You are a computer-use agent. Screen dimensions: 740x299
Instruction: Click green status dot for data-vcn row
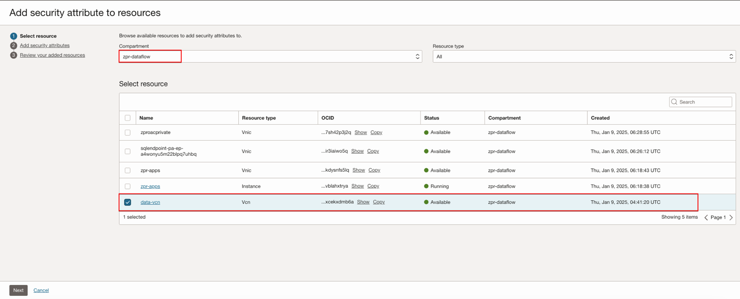click(x=426, y=202)
